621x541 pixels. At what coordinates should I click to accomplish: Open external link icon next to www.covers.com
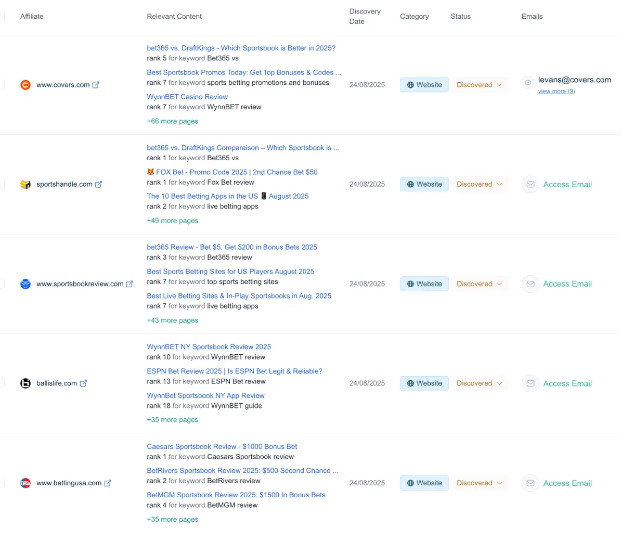[96, 85]
